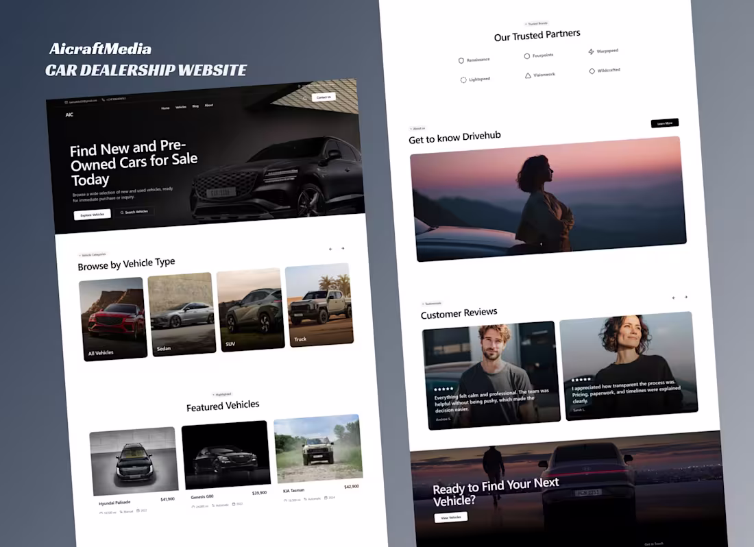Click the Contact Us button
The image size is (754, 547).
point(324,97)
